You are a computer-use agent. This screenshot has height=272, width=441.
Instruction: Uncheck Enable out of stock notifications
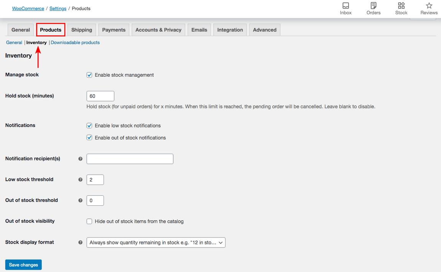[89, 138]
